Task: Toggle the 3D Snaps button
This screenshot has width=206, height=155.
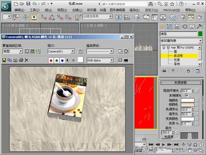Action: coord(44,17)
